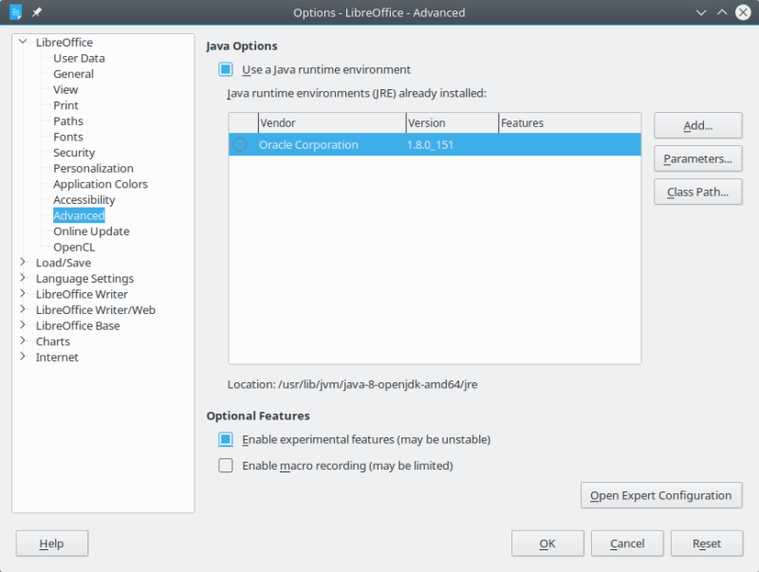Viewport: 759px width, 572px height.
Task: Select Online Update in sidebar
Action: (90, 231)
